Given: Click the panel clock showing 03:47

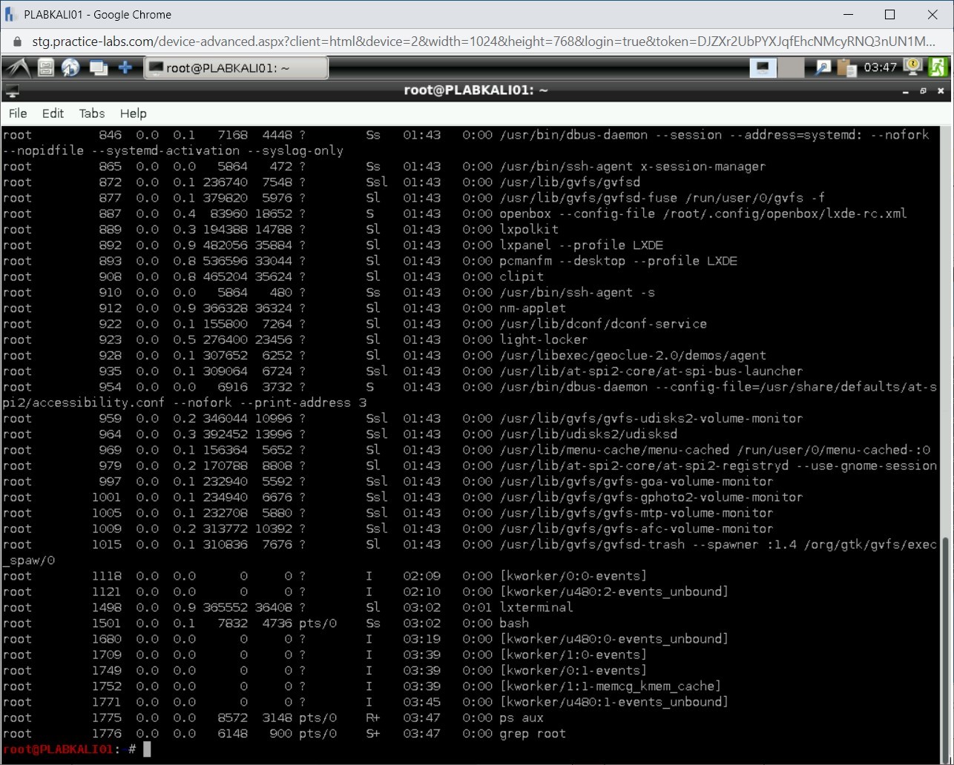Looking at the screenshot, I should 880,68.
